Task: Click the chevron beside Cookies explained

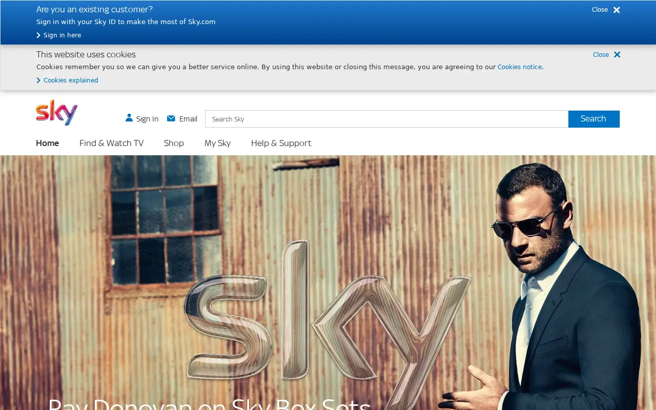Action: [38, 80]
